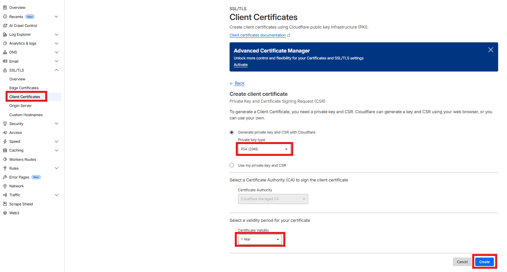This screenshot has width=507, height=272.
Task: Click the Create button
Action: [x=484, y=262]
